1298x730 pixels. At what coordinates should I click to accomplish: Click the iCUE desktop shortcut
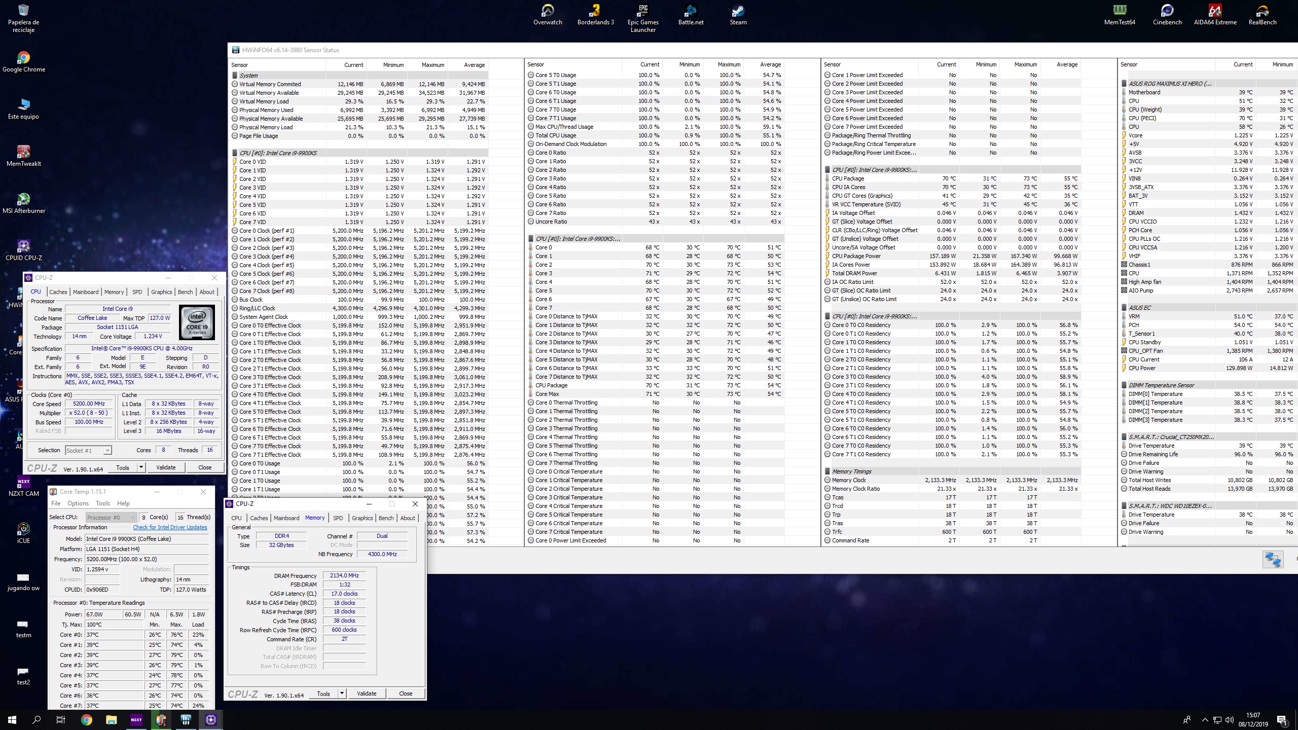[x=23, y=533]
